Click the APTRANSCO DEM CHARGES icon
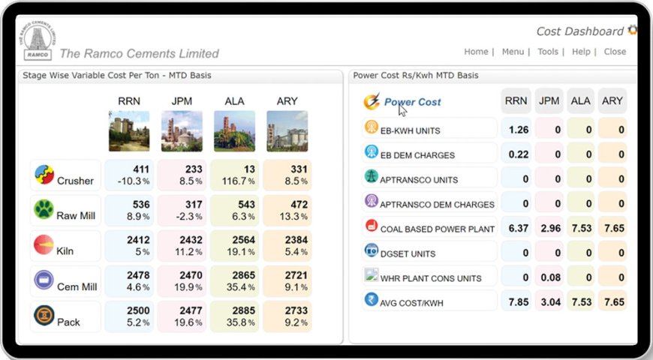 371,200
